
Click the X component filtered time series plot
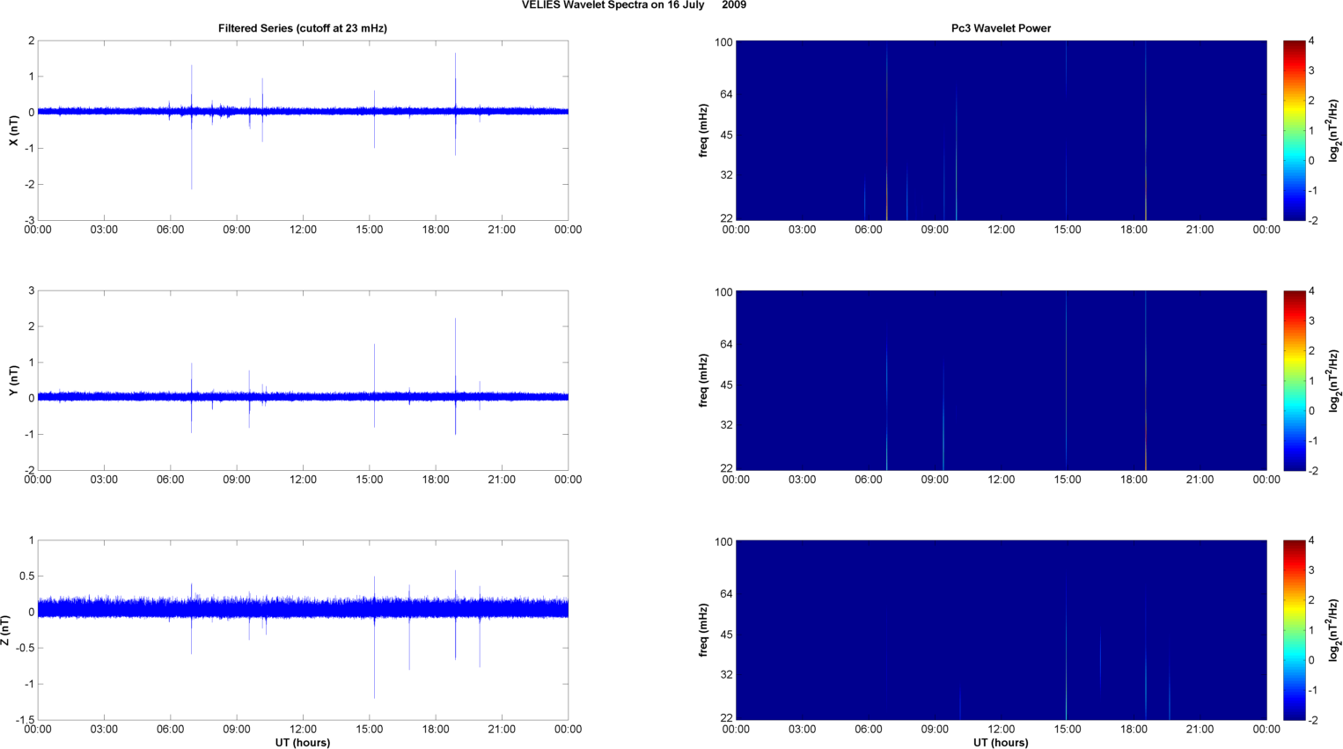(x=303, y=130)
